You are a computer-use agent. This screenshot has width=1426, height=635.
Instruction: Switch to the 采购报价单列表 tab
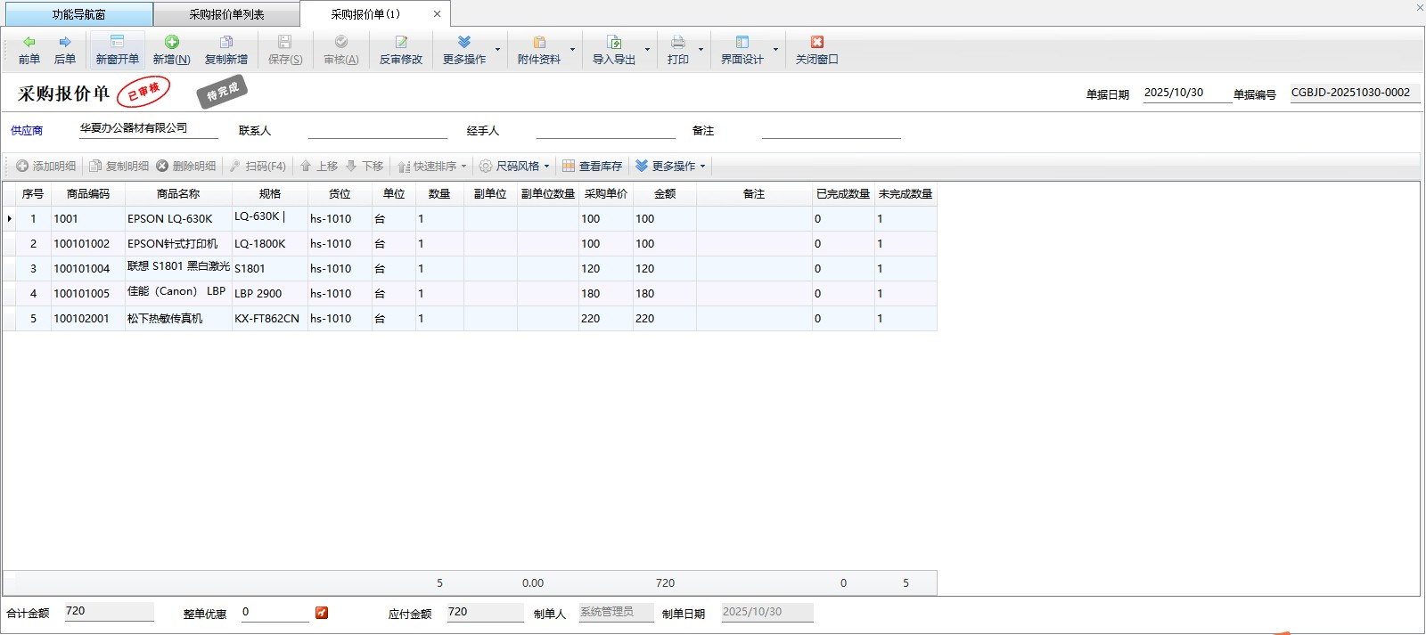click(x=226, y=14)
